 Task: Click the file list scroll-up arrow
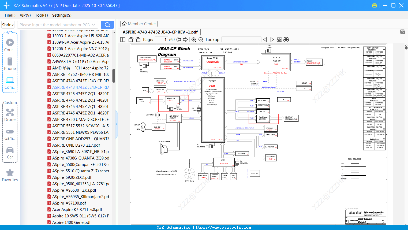(x=114, y=32)
